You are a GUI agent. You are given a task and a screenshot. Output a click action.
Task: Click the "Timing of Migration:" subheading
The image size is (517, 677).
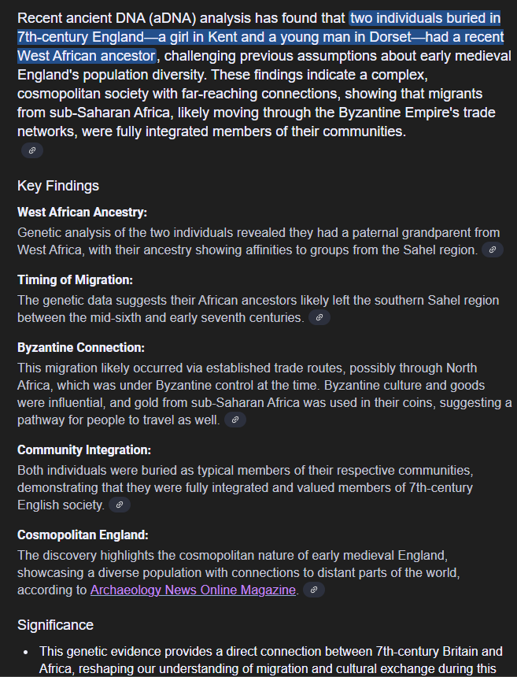tap(75, 280)
